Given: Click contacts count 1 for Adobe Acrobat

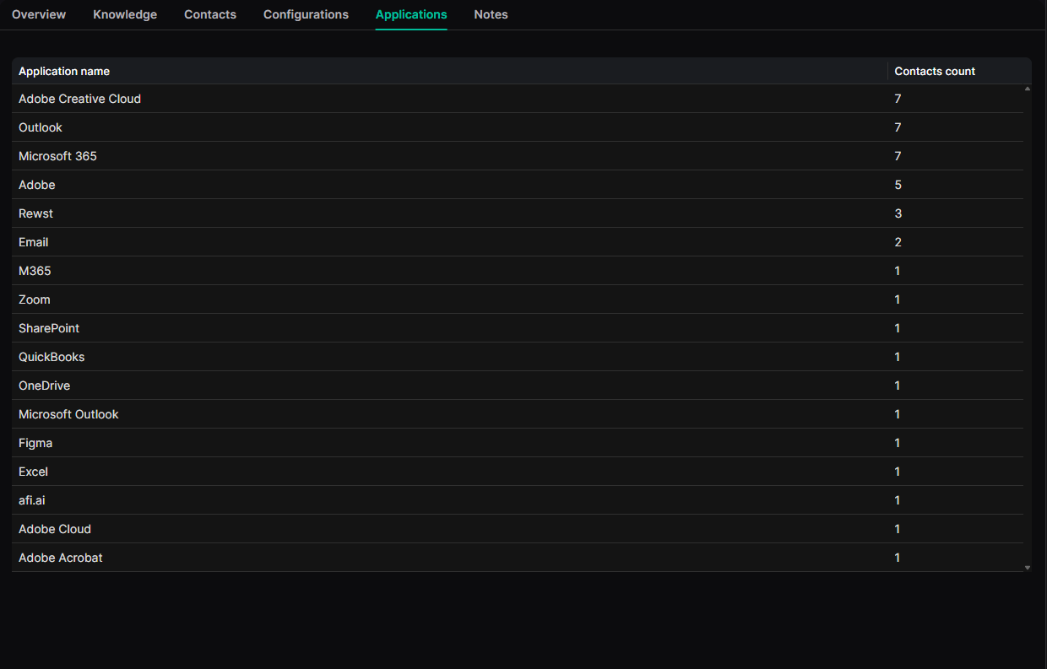Looking at the screenshot, I should 897,558.
